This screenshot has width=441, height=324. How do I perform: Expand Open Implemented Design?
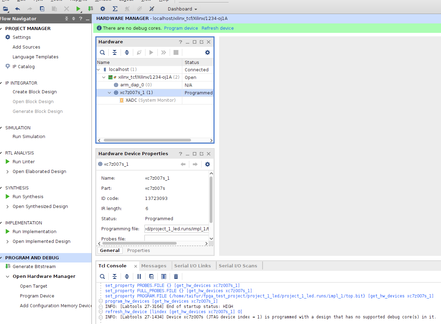click(x=8, y=242)
